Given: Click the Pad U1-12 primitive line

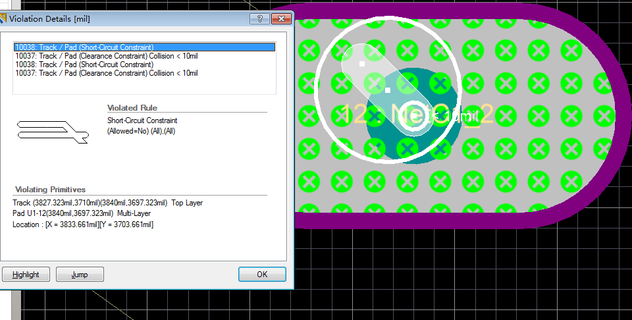Looking at the screenshot, I should pos(82,213).
